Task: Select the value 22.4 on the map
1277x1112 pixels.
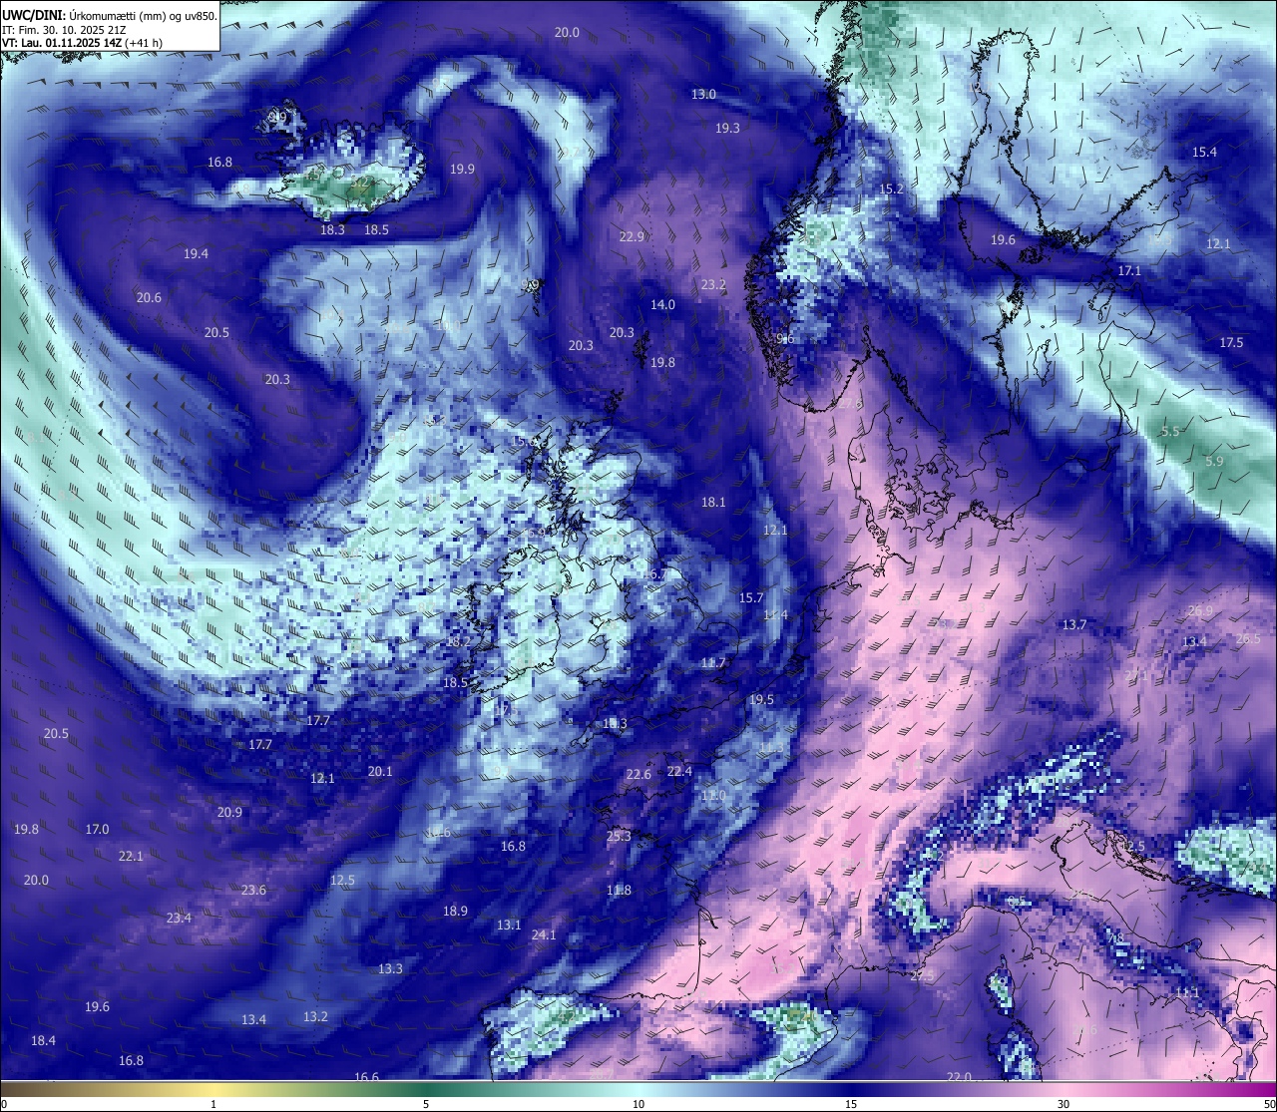Action: tap(679, 771)
